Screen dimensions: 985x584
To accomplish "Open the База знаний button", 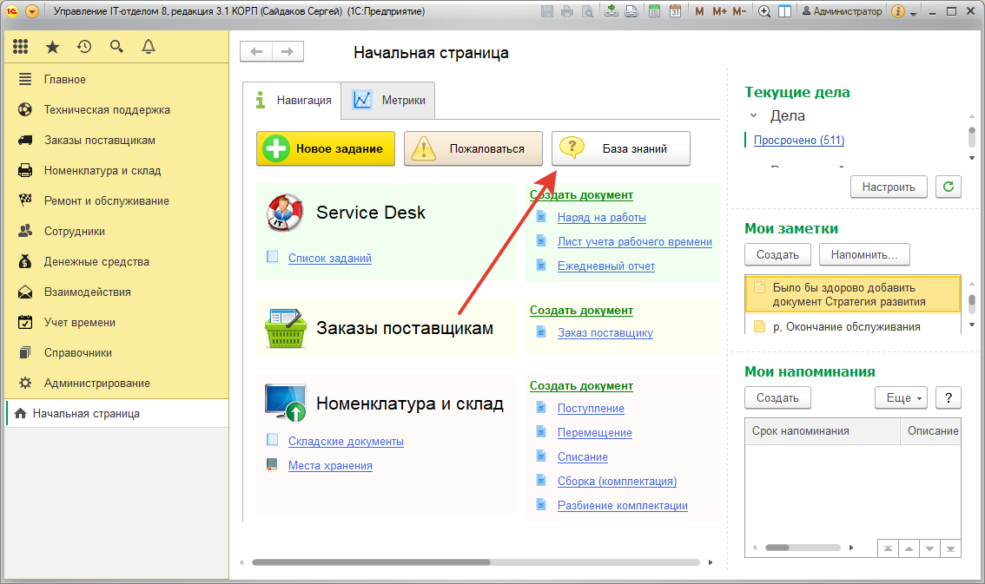I will click(621, 148).
